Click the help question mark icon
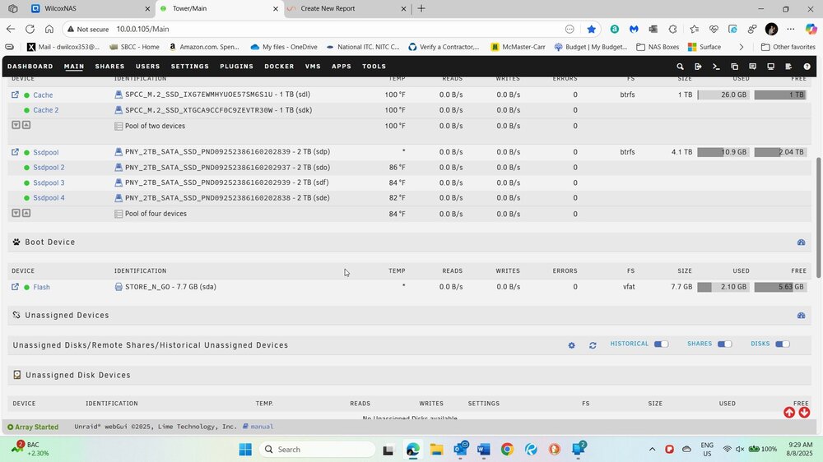823x462 pixels. [807, 67]
